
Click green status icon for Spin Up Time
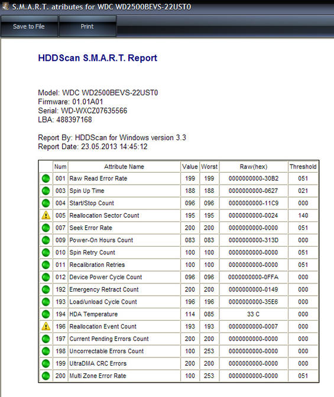pyautogui.click(x=46, y=191)
